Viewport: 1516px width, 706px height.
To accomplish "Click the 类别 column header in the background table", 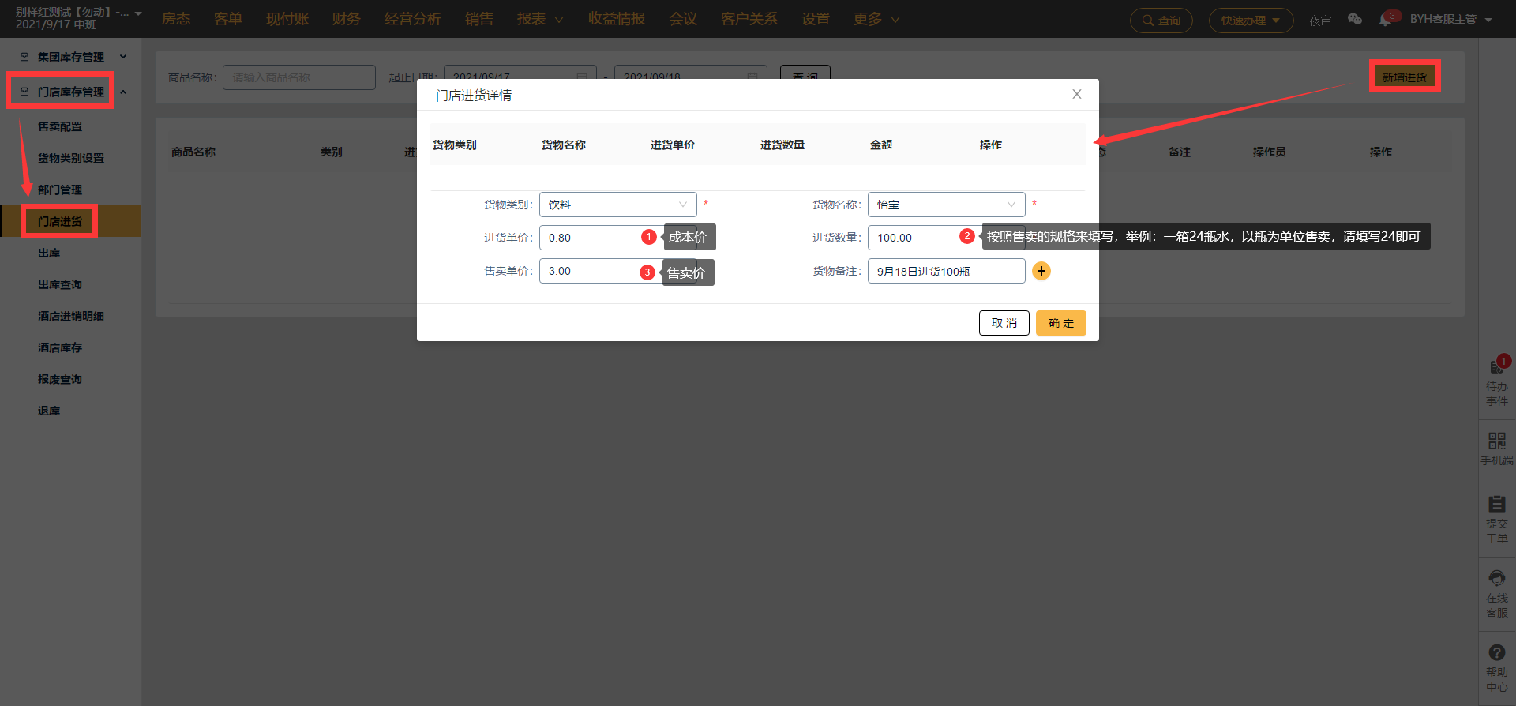I will pyautogui.click(x=332, y=152).
